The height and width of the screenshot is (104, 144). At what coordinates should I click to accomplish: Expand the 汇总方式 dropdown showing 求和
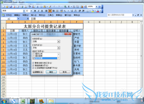tap(59, 48)
